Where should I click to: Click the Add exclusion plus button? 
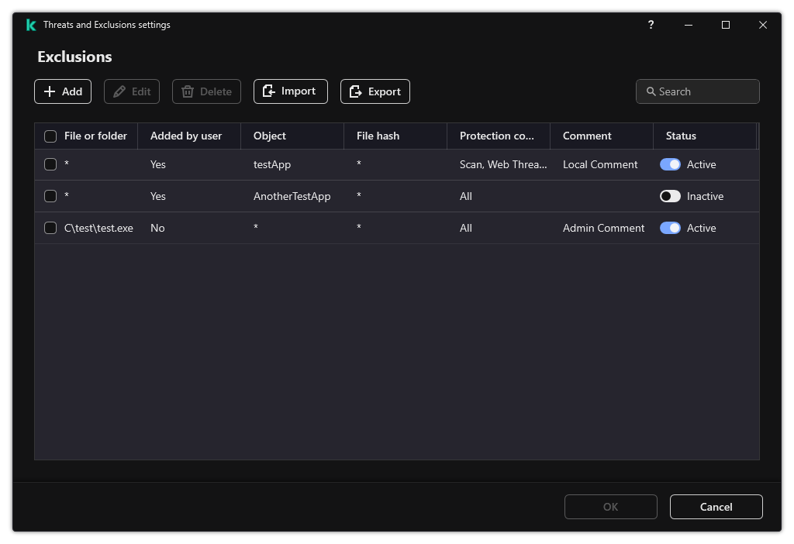63,91
